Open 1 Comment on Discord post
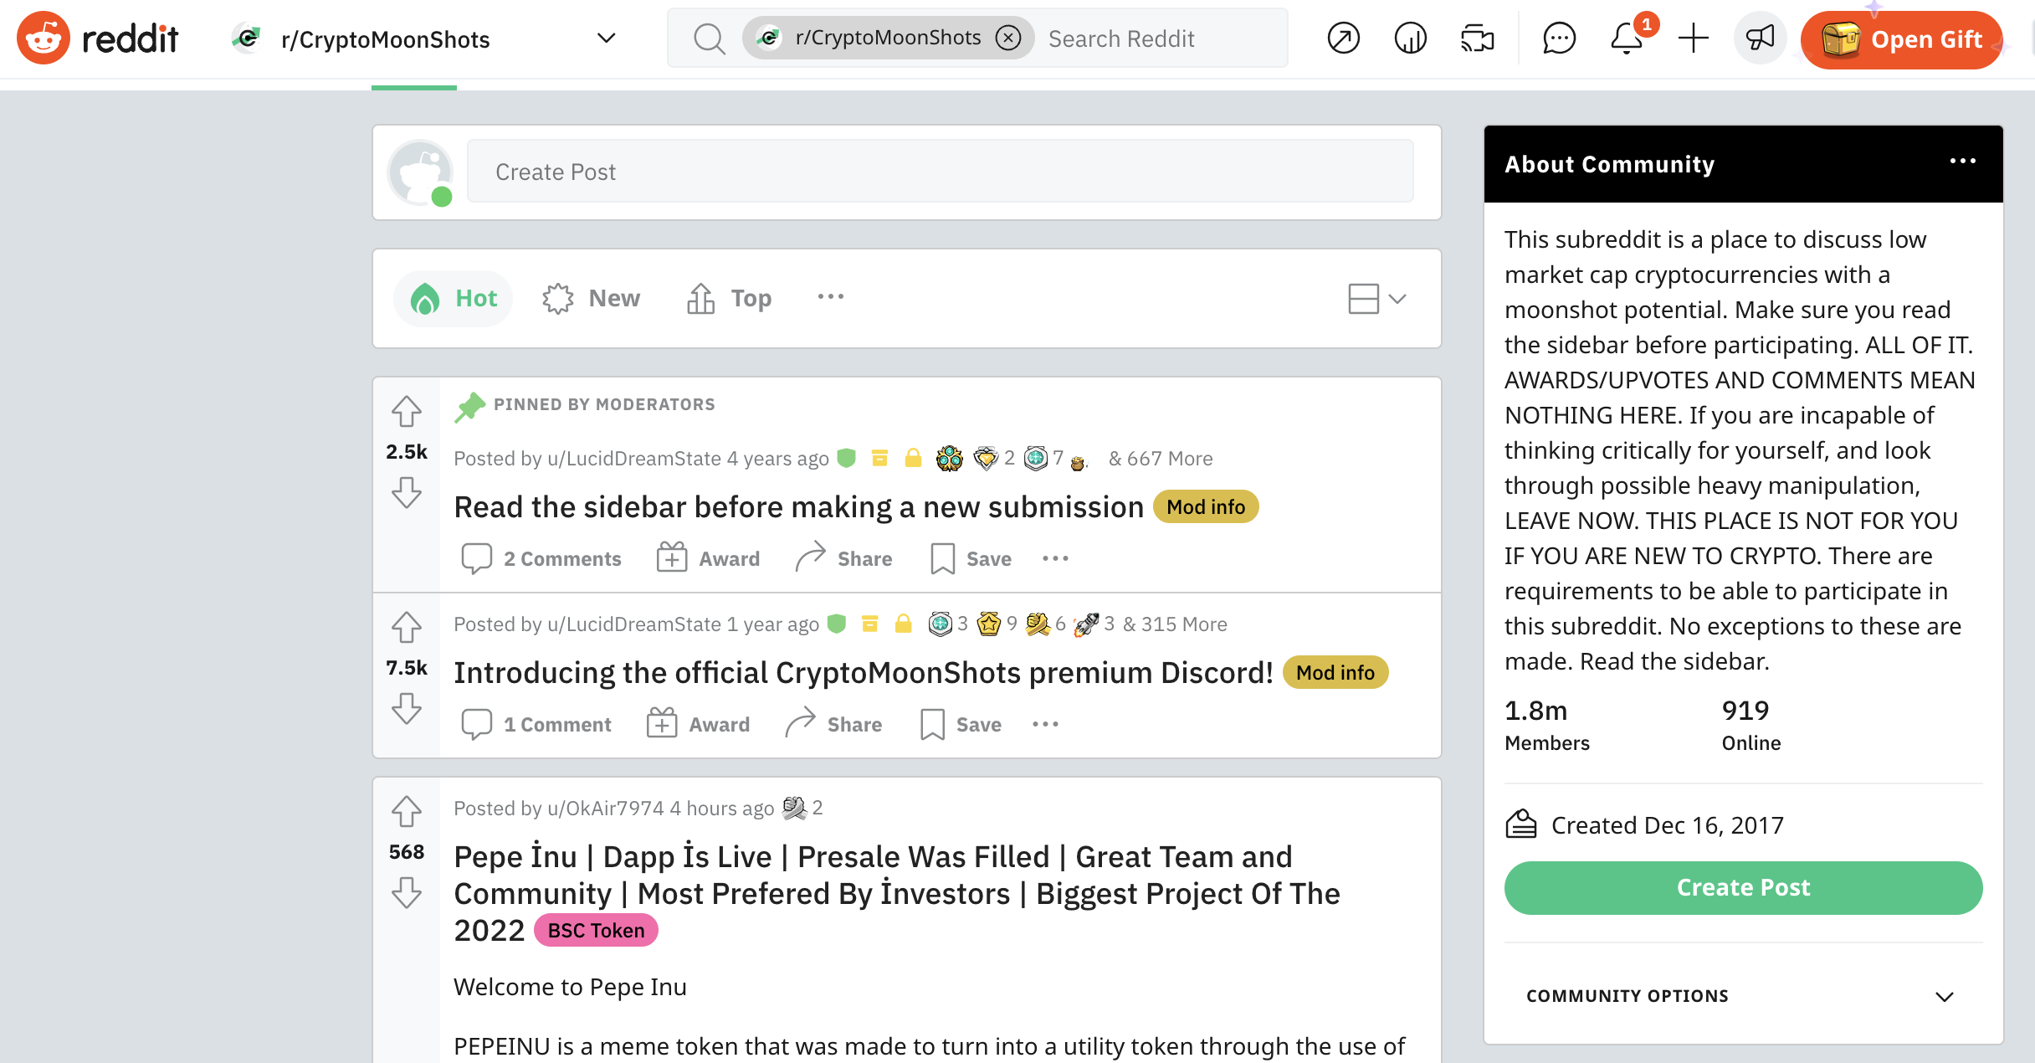 536,724
